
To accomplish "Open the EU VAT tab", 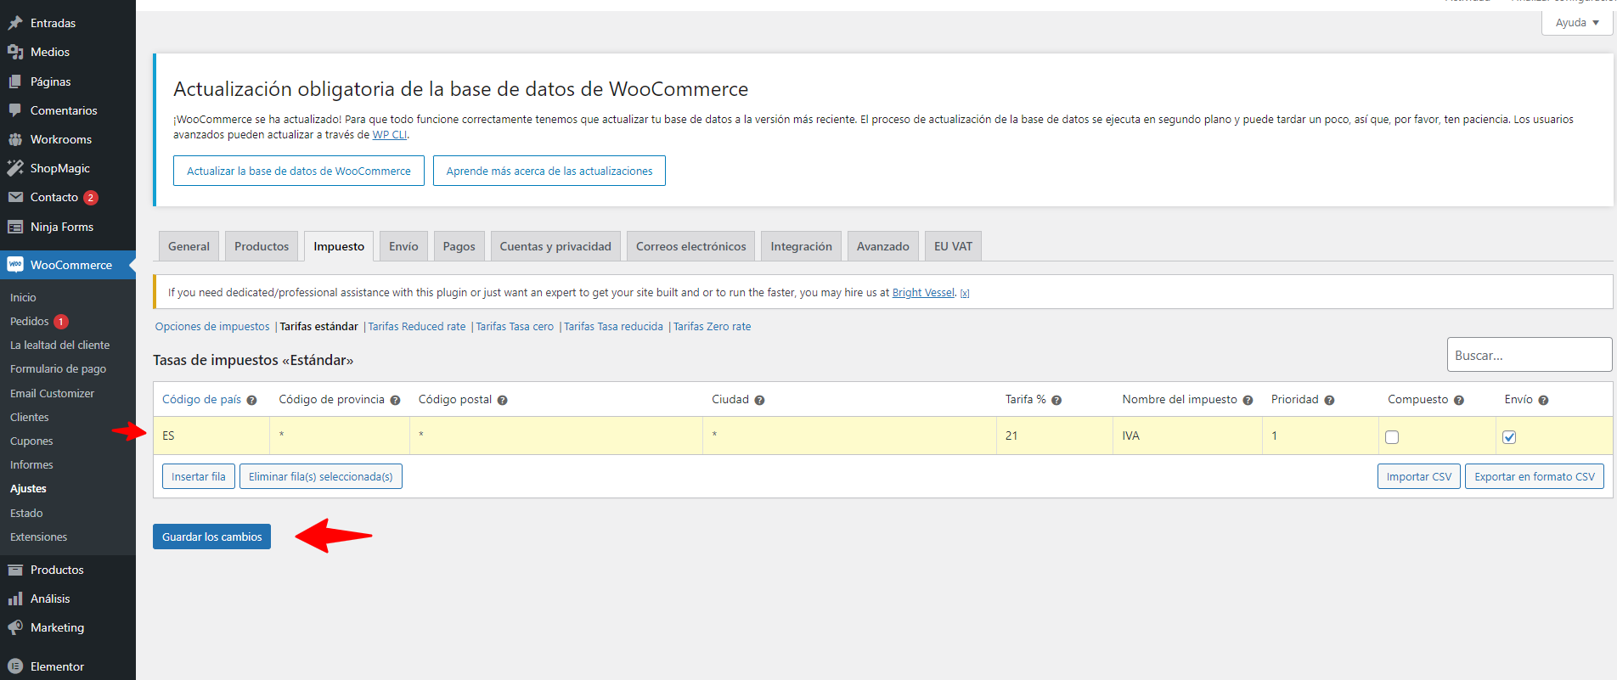I will pos(953,246).
